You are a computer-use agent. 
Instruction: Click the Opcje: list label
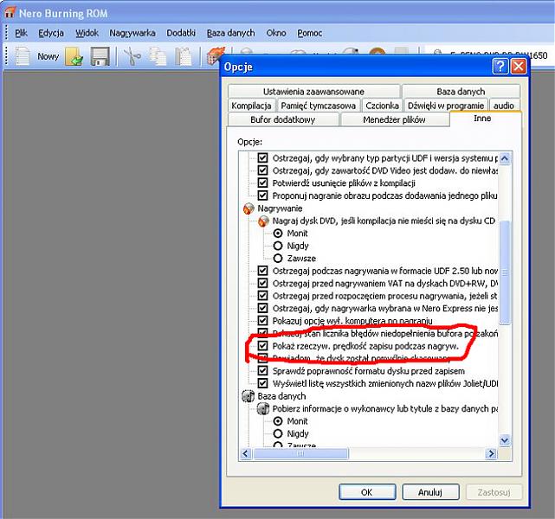pyautogui.click(x=250, y=142)
